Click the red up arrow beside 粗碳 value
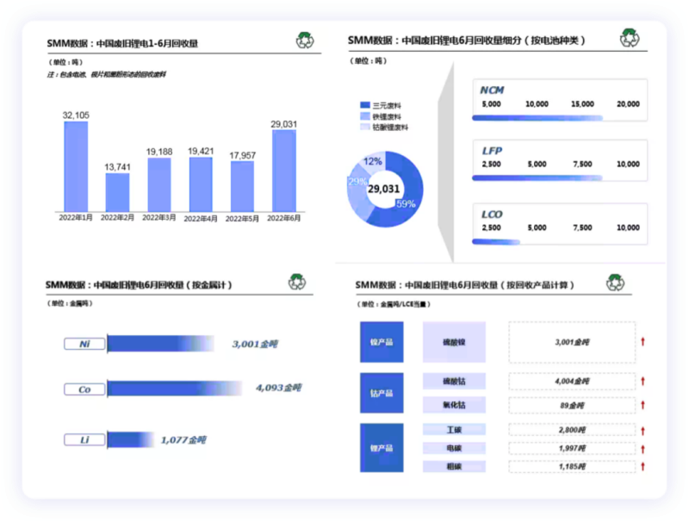Image resolution: width=689 pixels, height=522 pixels. coord(642,466)
